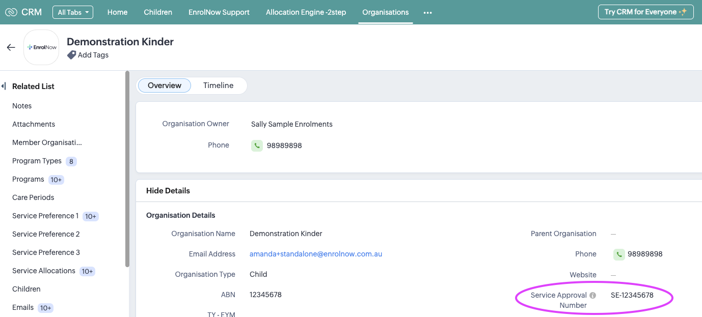This screenshot has height=317, width=702.
Task: Open Programs related list
Action: 28,179
